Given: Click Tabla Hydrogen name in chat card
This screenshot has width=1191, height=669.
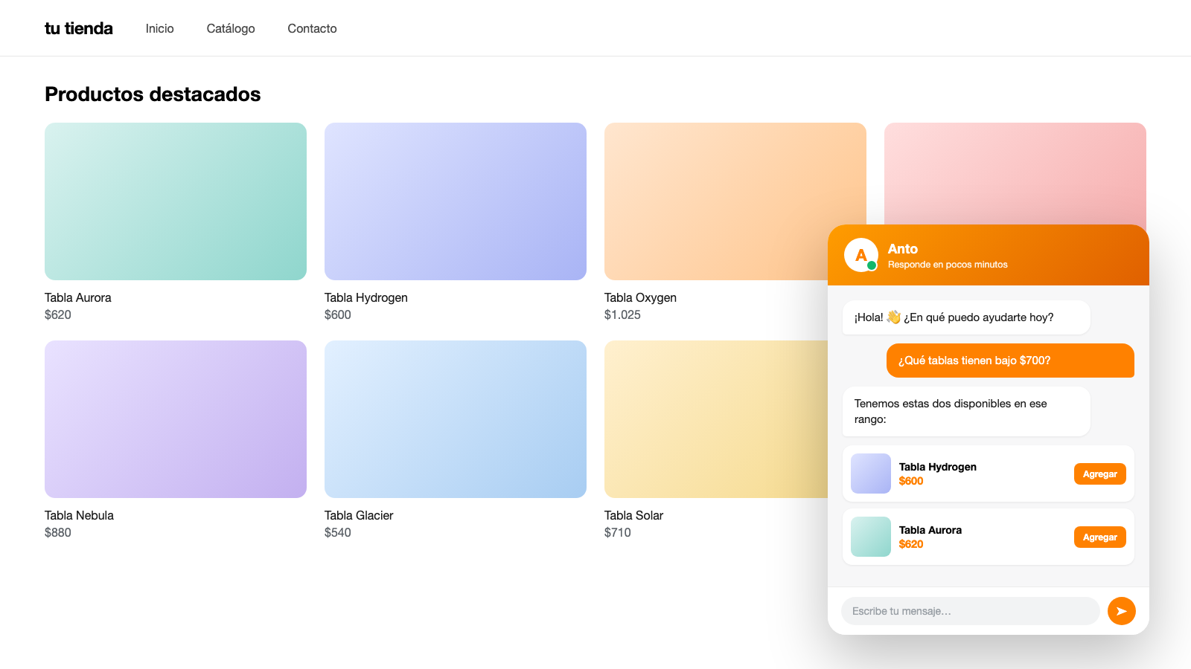Looking at the screenshot, I should [938, 467].
